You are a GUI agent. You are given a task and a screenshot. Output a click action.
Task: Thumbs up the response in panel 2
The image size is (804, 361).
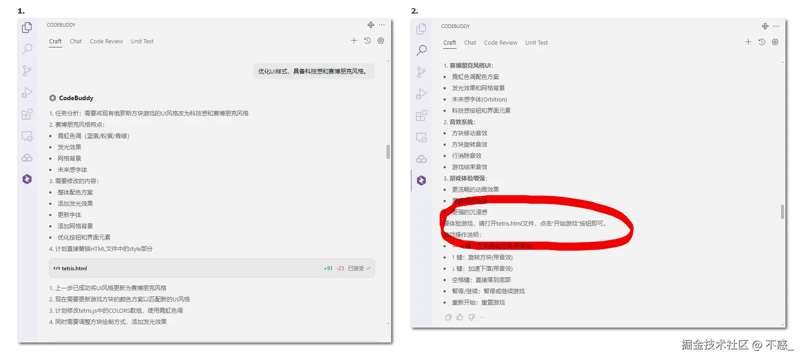(x=460, y=317)
